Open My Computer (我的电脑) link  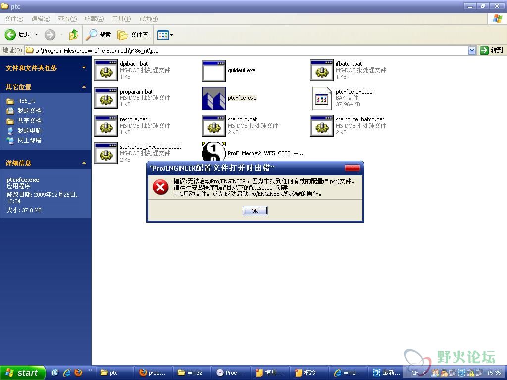pos(29,131)
